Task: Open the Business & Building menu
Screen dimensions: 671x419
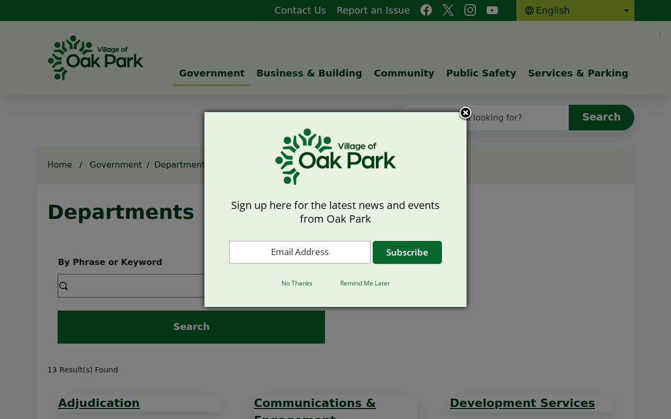Action: pos(309,73)
